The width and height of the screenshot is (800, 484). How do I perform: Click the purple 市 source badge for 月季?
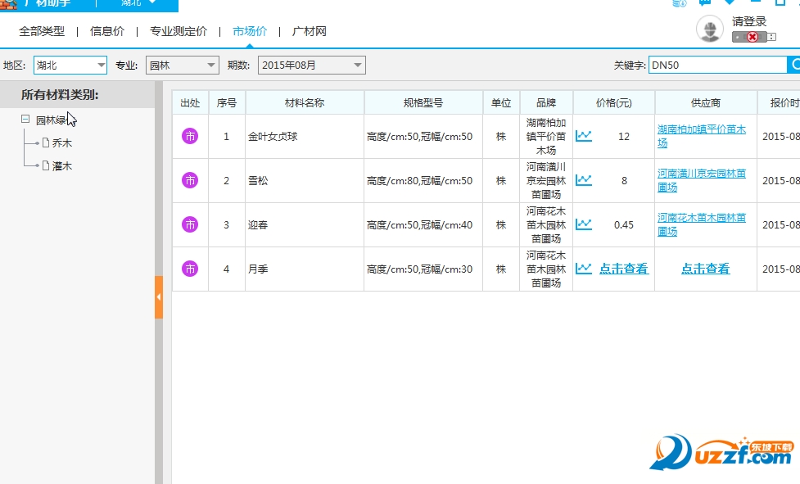point(190,269)
